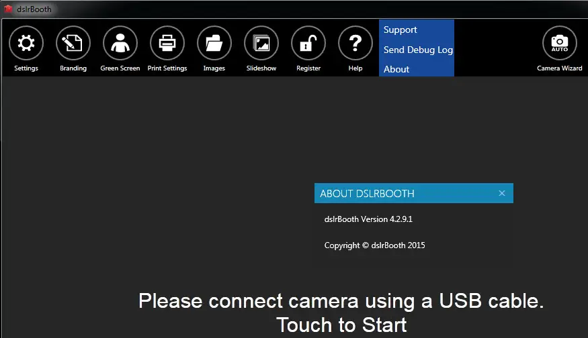
Task: Click the dslrBooth red app icon in title bar
Action: pyautogui.click(x=8, y=9)
